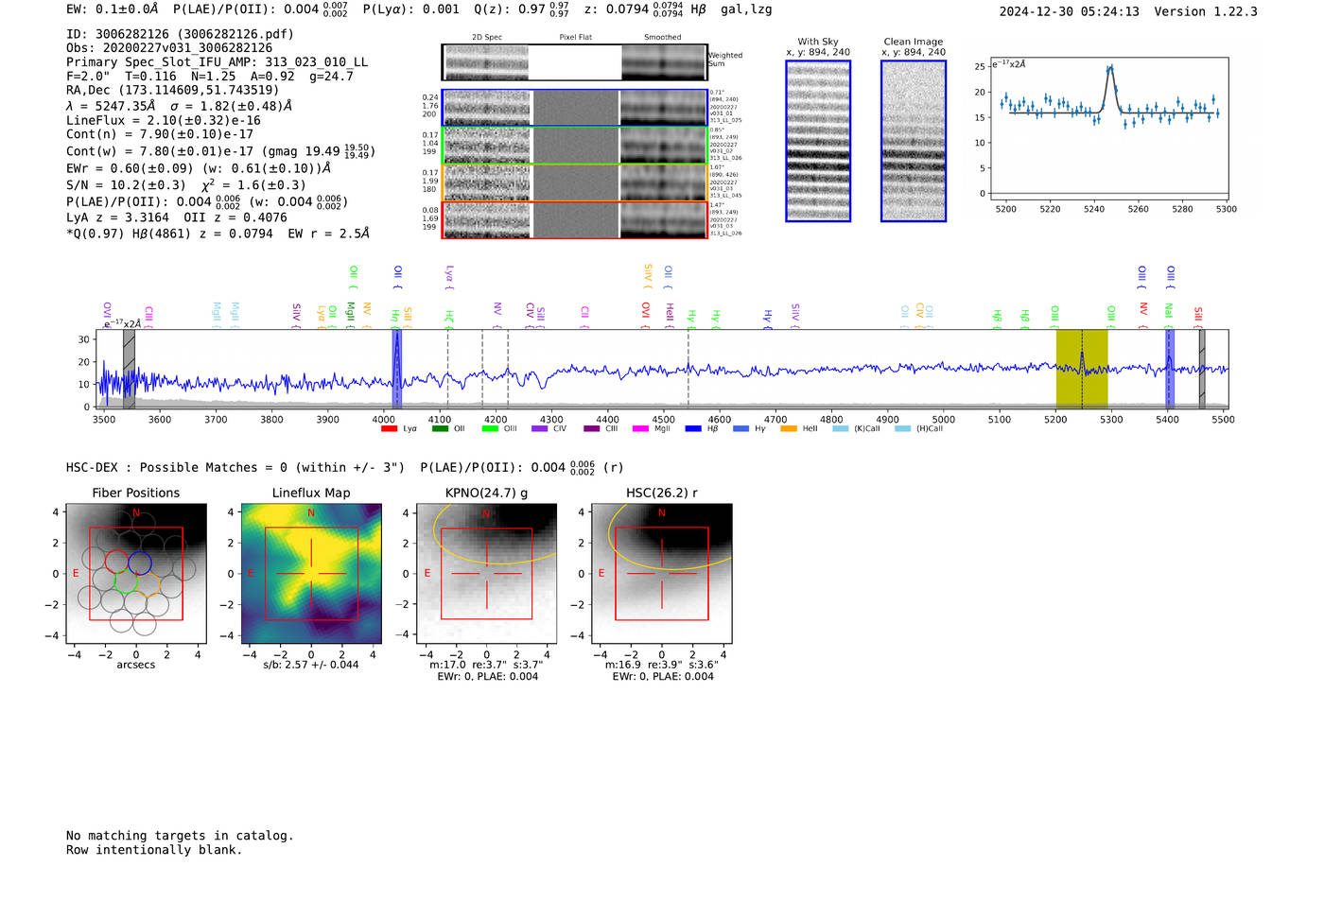Click the Weighted Sum label
The image size is (1324, 901).
tap(725, 60)
